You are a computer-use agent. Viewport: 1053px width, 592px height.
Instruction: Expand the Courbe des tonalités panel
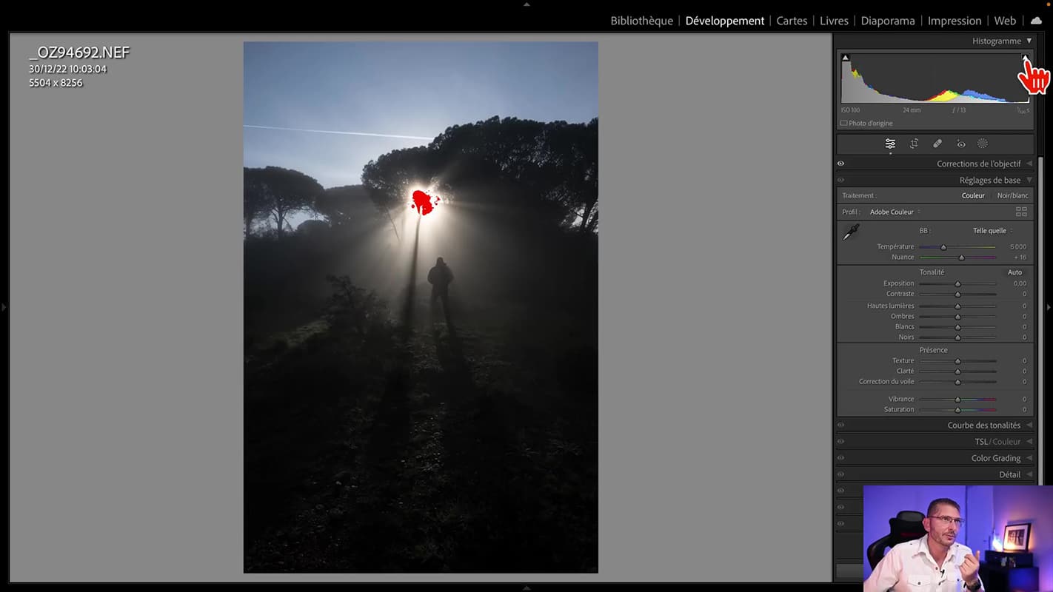(1029, 425)
